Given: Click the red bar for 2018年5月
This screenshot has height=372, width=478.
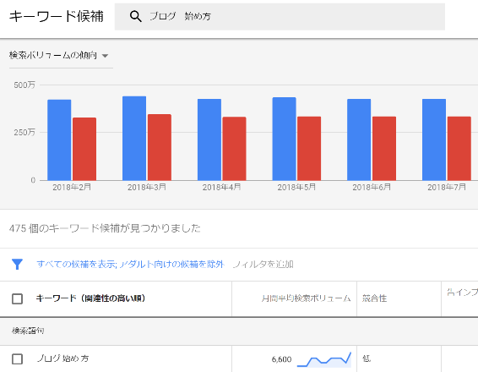Looking at the screenshot, I should click(x=309, y=148).
